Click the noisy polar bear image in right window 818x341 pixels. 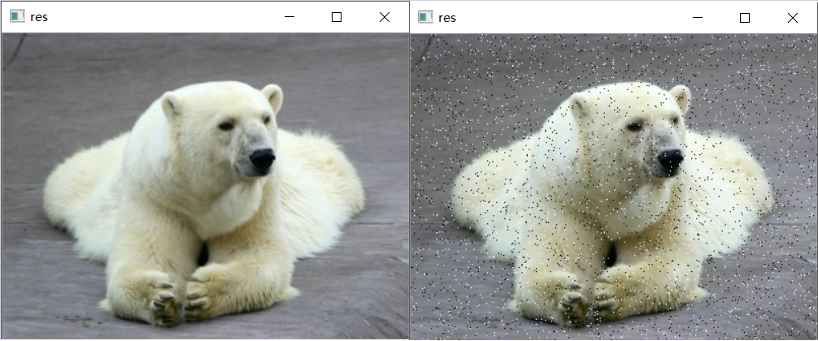[x=613, y=187]
